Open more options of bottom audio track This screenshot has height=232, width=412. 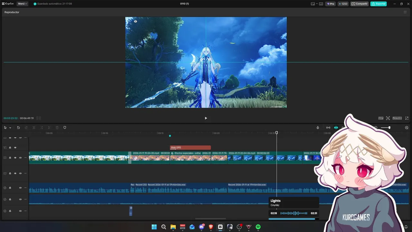pyautogui.click(x=25, y=211)
